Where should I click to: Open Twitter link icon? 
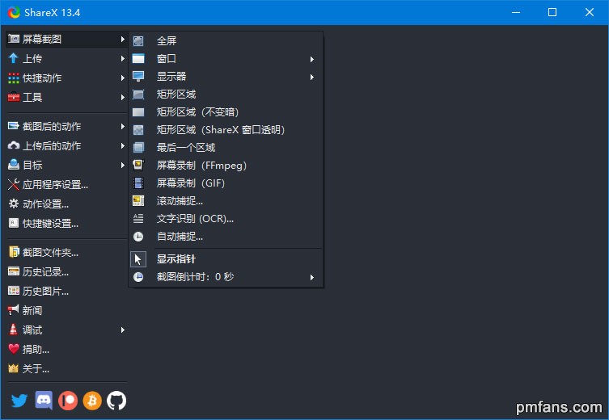click(19, 401)
